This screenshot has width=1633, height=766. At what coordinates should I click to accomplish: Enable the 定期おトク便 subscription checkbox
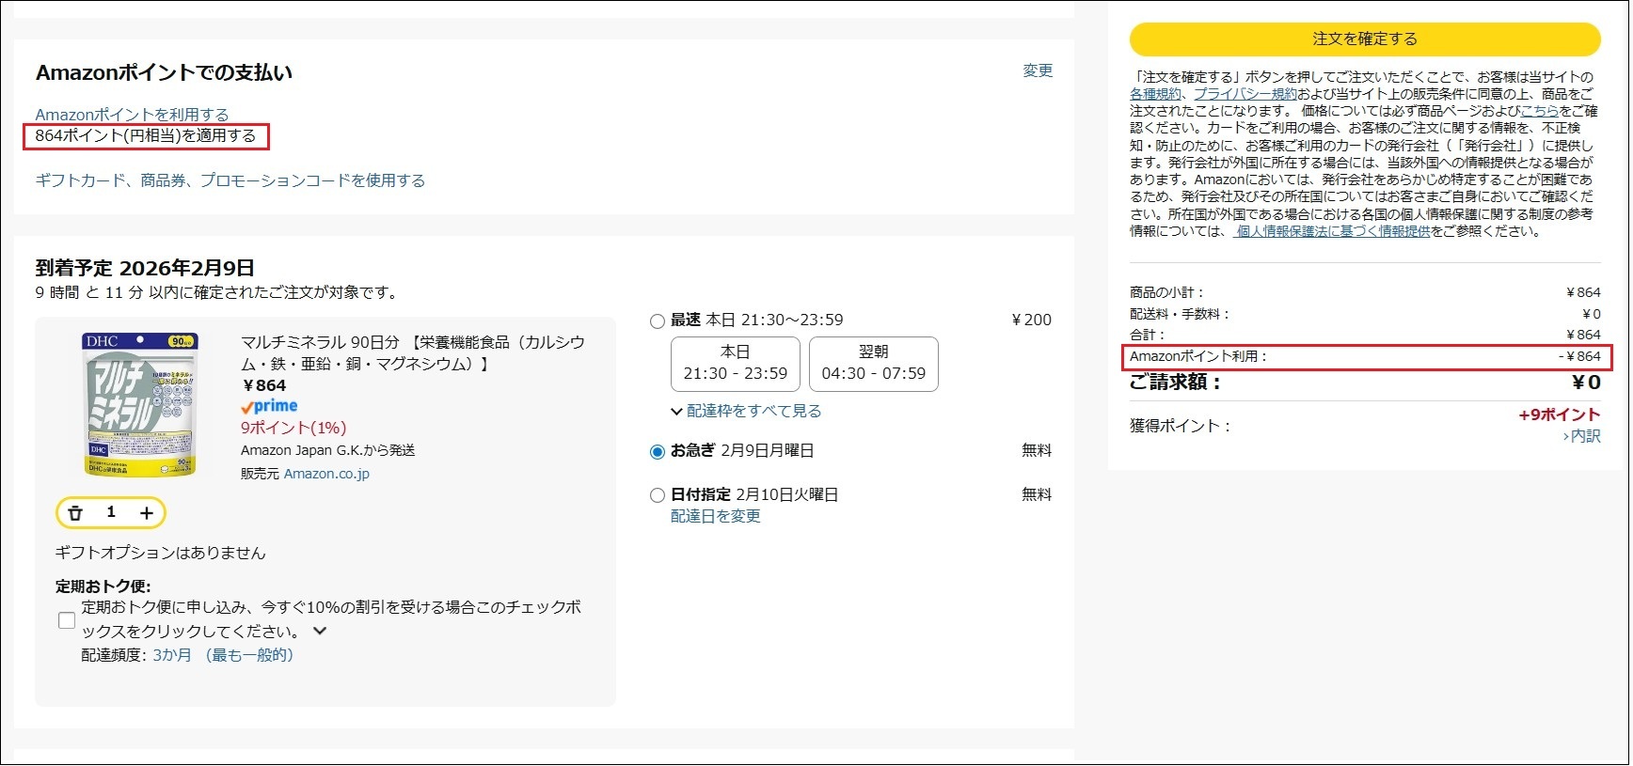67,620
